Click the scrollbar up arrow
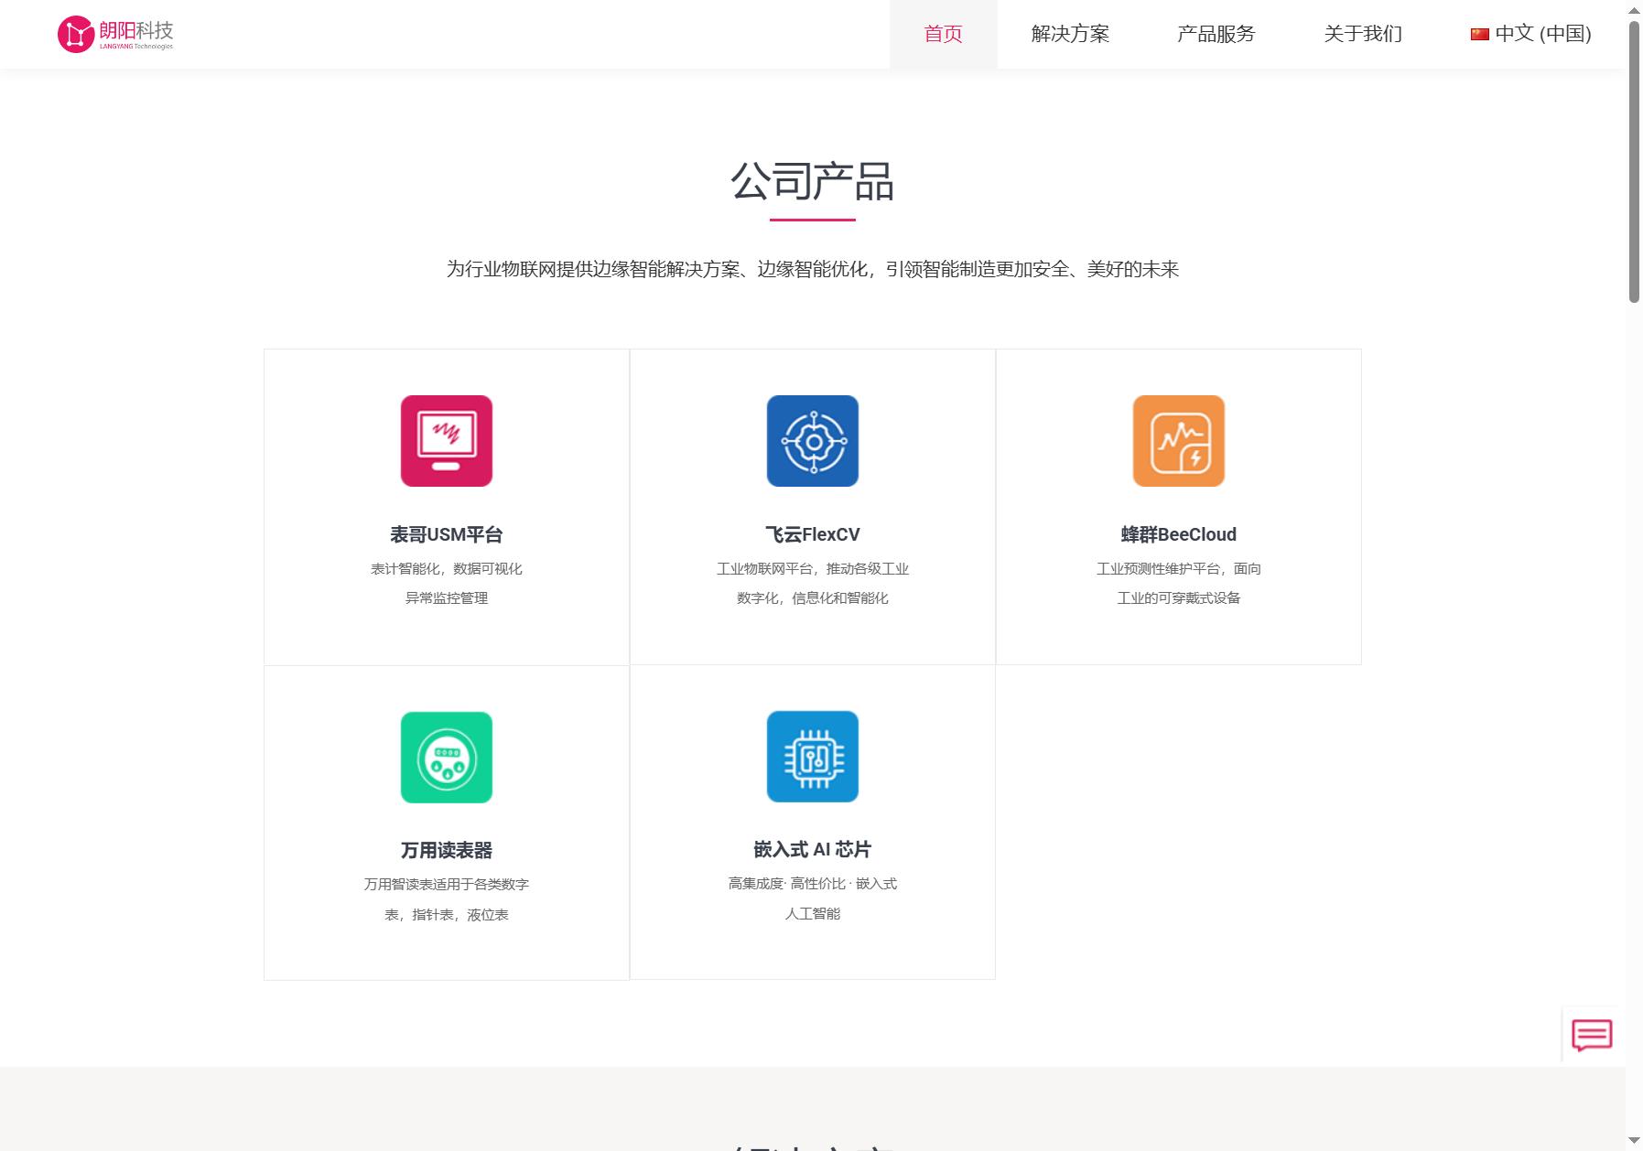Viewport: 1643px width, 1151px height. tap(1634, 9)
